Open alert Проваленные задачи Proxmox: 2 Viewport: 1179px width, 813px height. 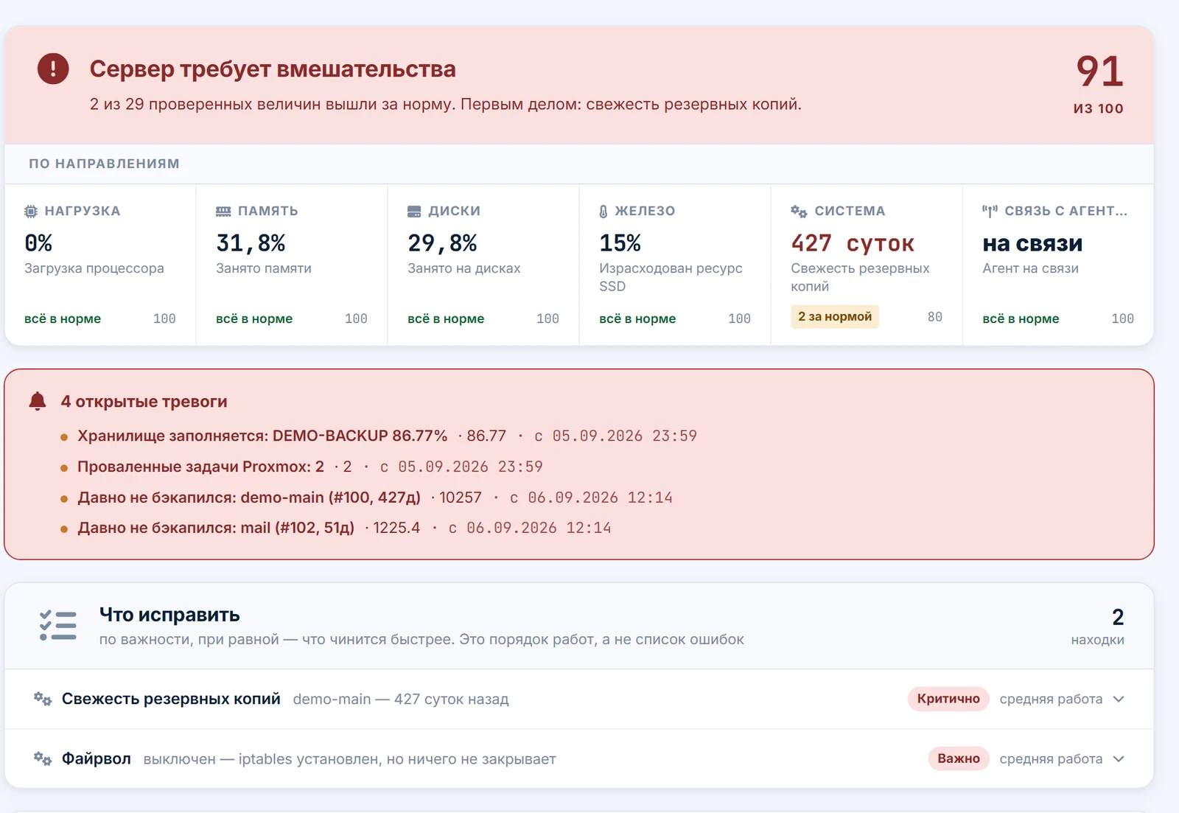(200, 467)
